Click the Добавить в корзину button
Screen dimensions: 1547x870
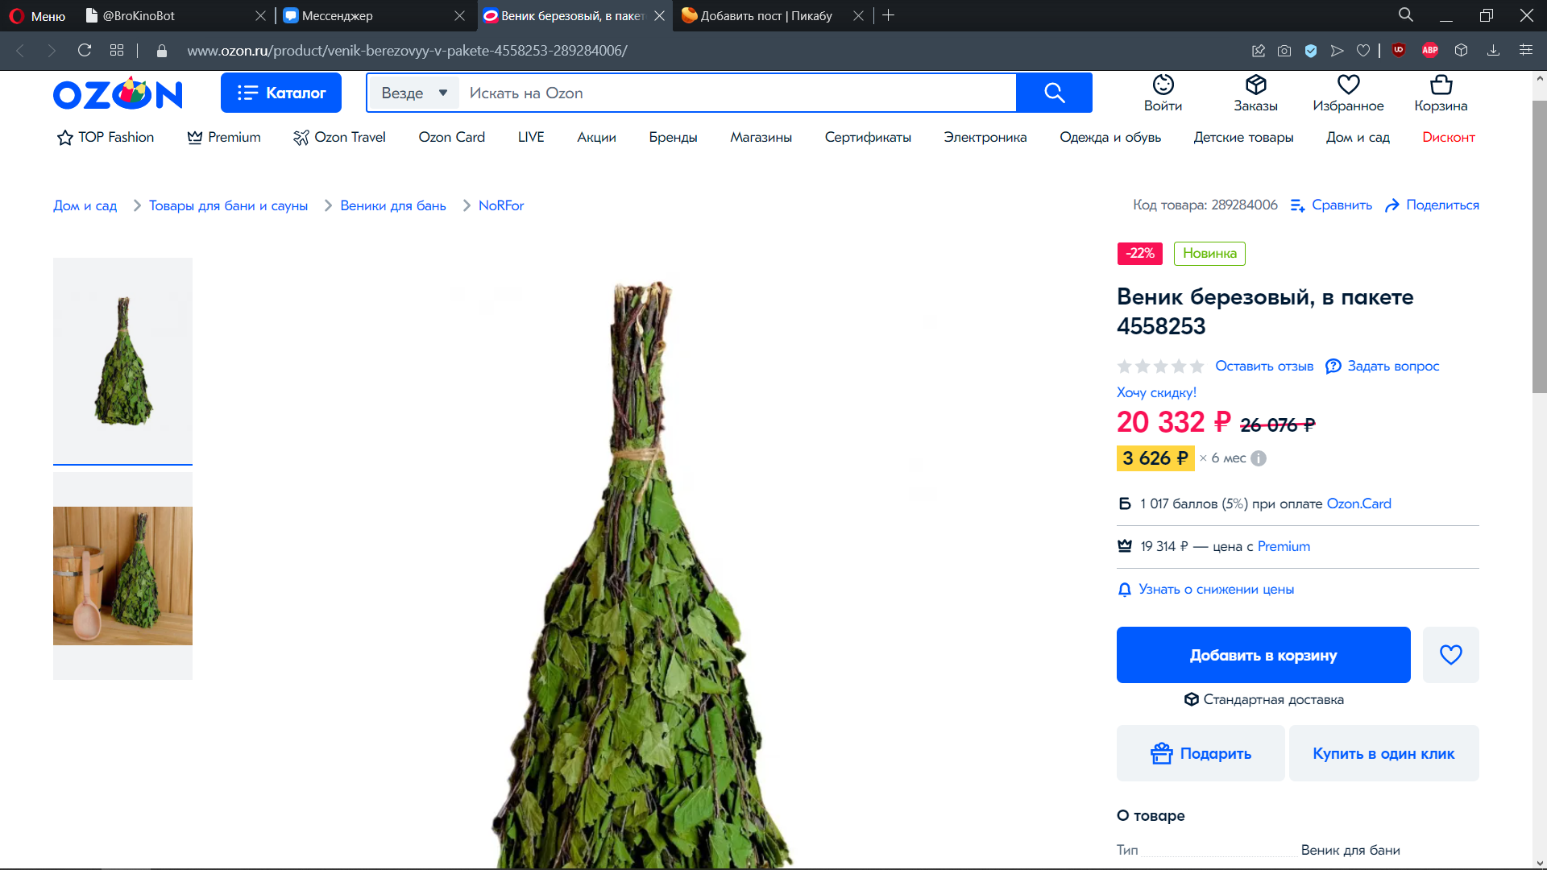pyautogui.click(x=1263, y=655)
